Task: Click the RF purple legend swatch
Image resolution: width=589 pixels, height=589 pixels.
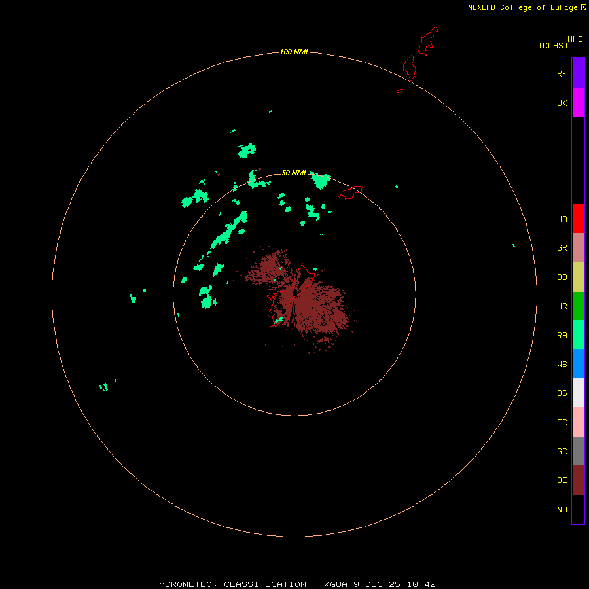Action: 578,73
